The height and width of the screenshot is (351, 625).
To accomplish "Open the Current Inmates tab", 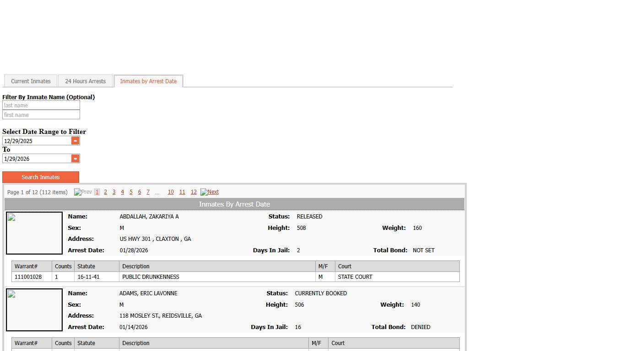I will [31, 81].
